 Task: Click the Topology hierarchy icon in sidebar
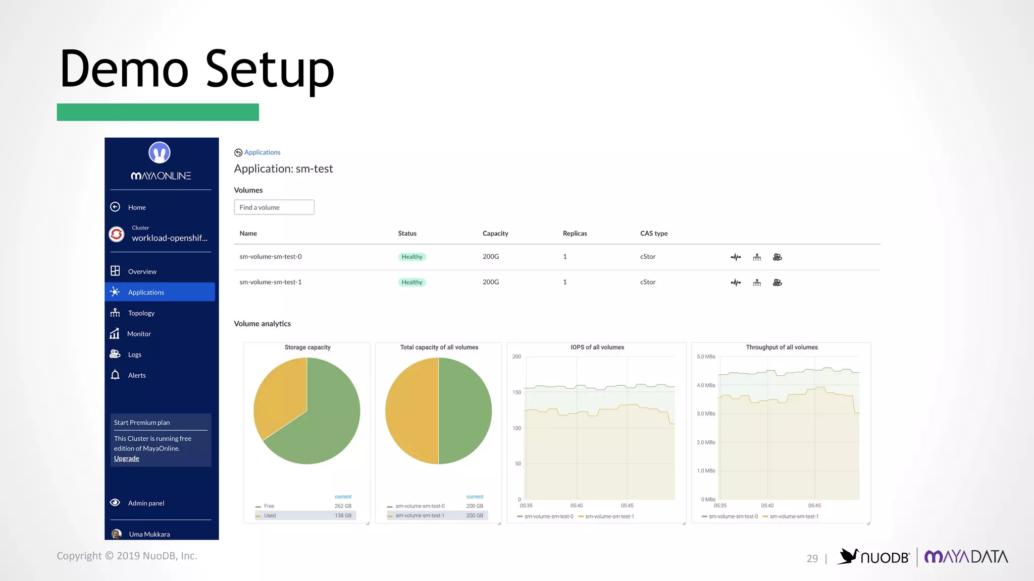pos(115,313)
